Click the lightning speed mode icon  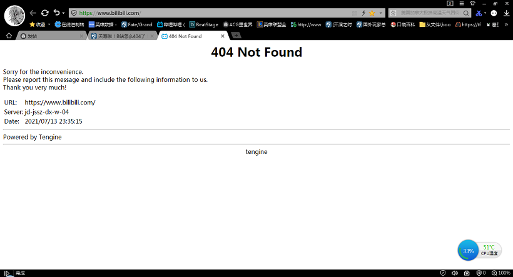pos(363,13)
